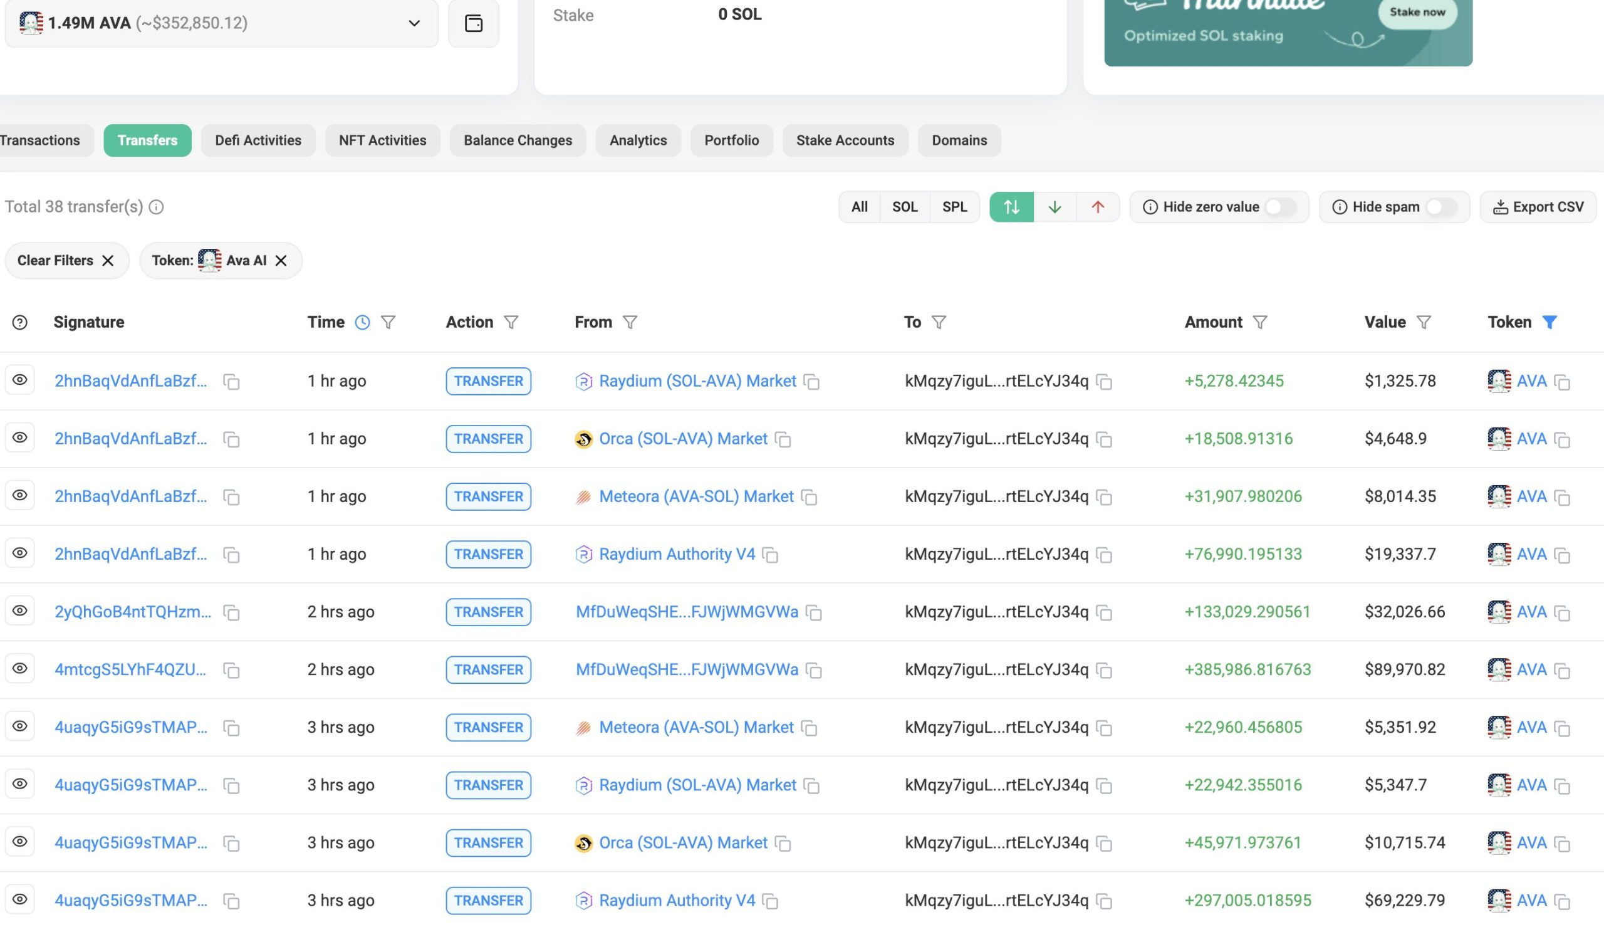
Task: Open the Amount column filter funnel
Action: point(1260,322)
